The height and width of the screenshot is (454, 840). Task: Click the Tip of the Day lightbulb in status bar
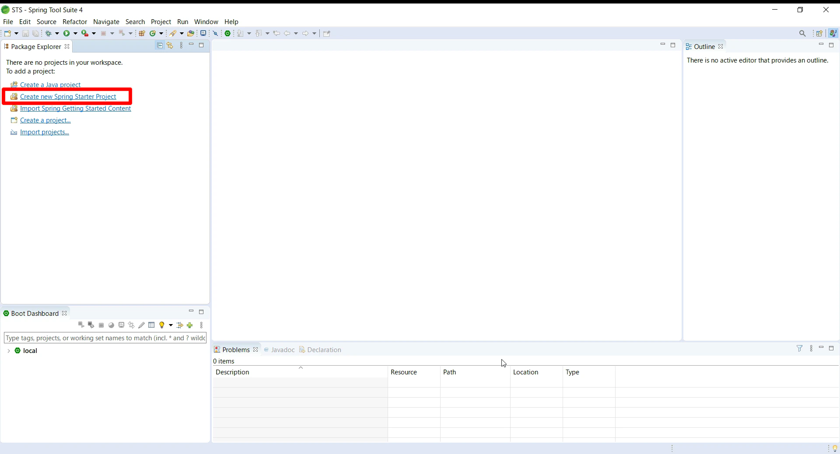835,448
